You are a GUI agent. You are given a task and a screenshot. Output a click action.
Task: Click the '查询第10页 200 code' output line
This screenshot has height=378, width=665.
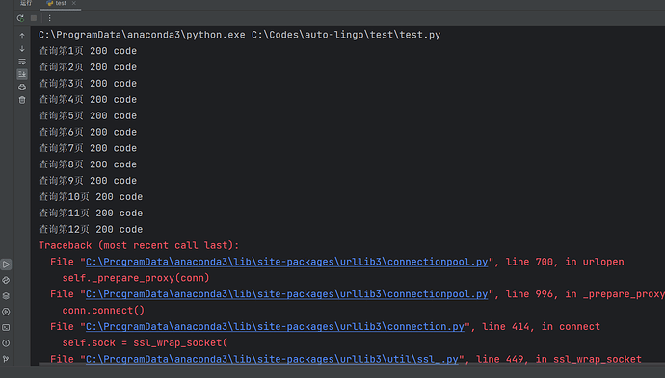pos(91,197)
